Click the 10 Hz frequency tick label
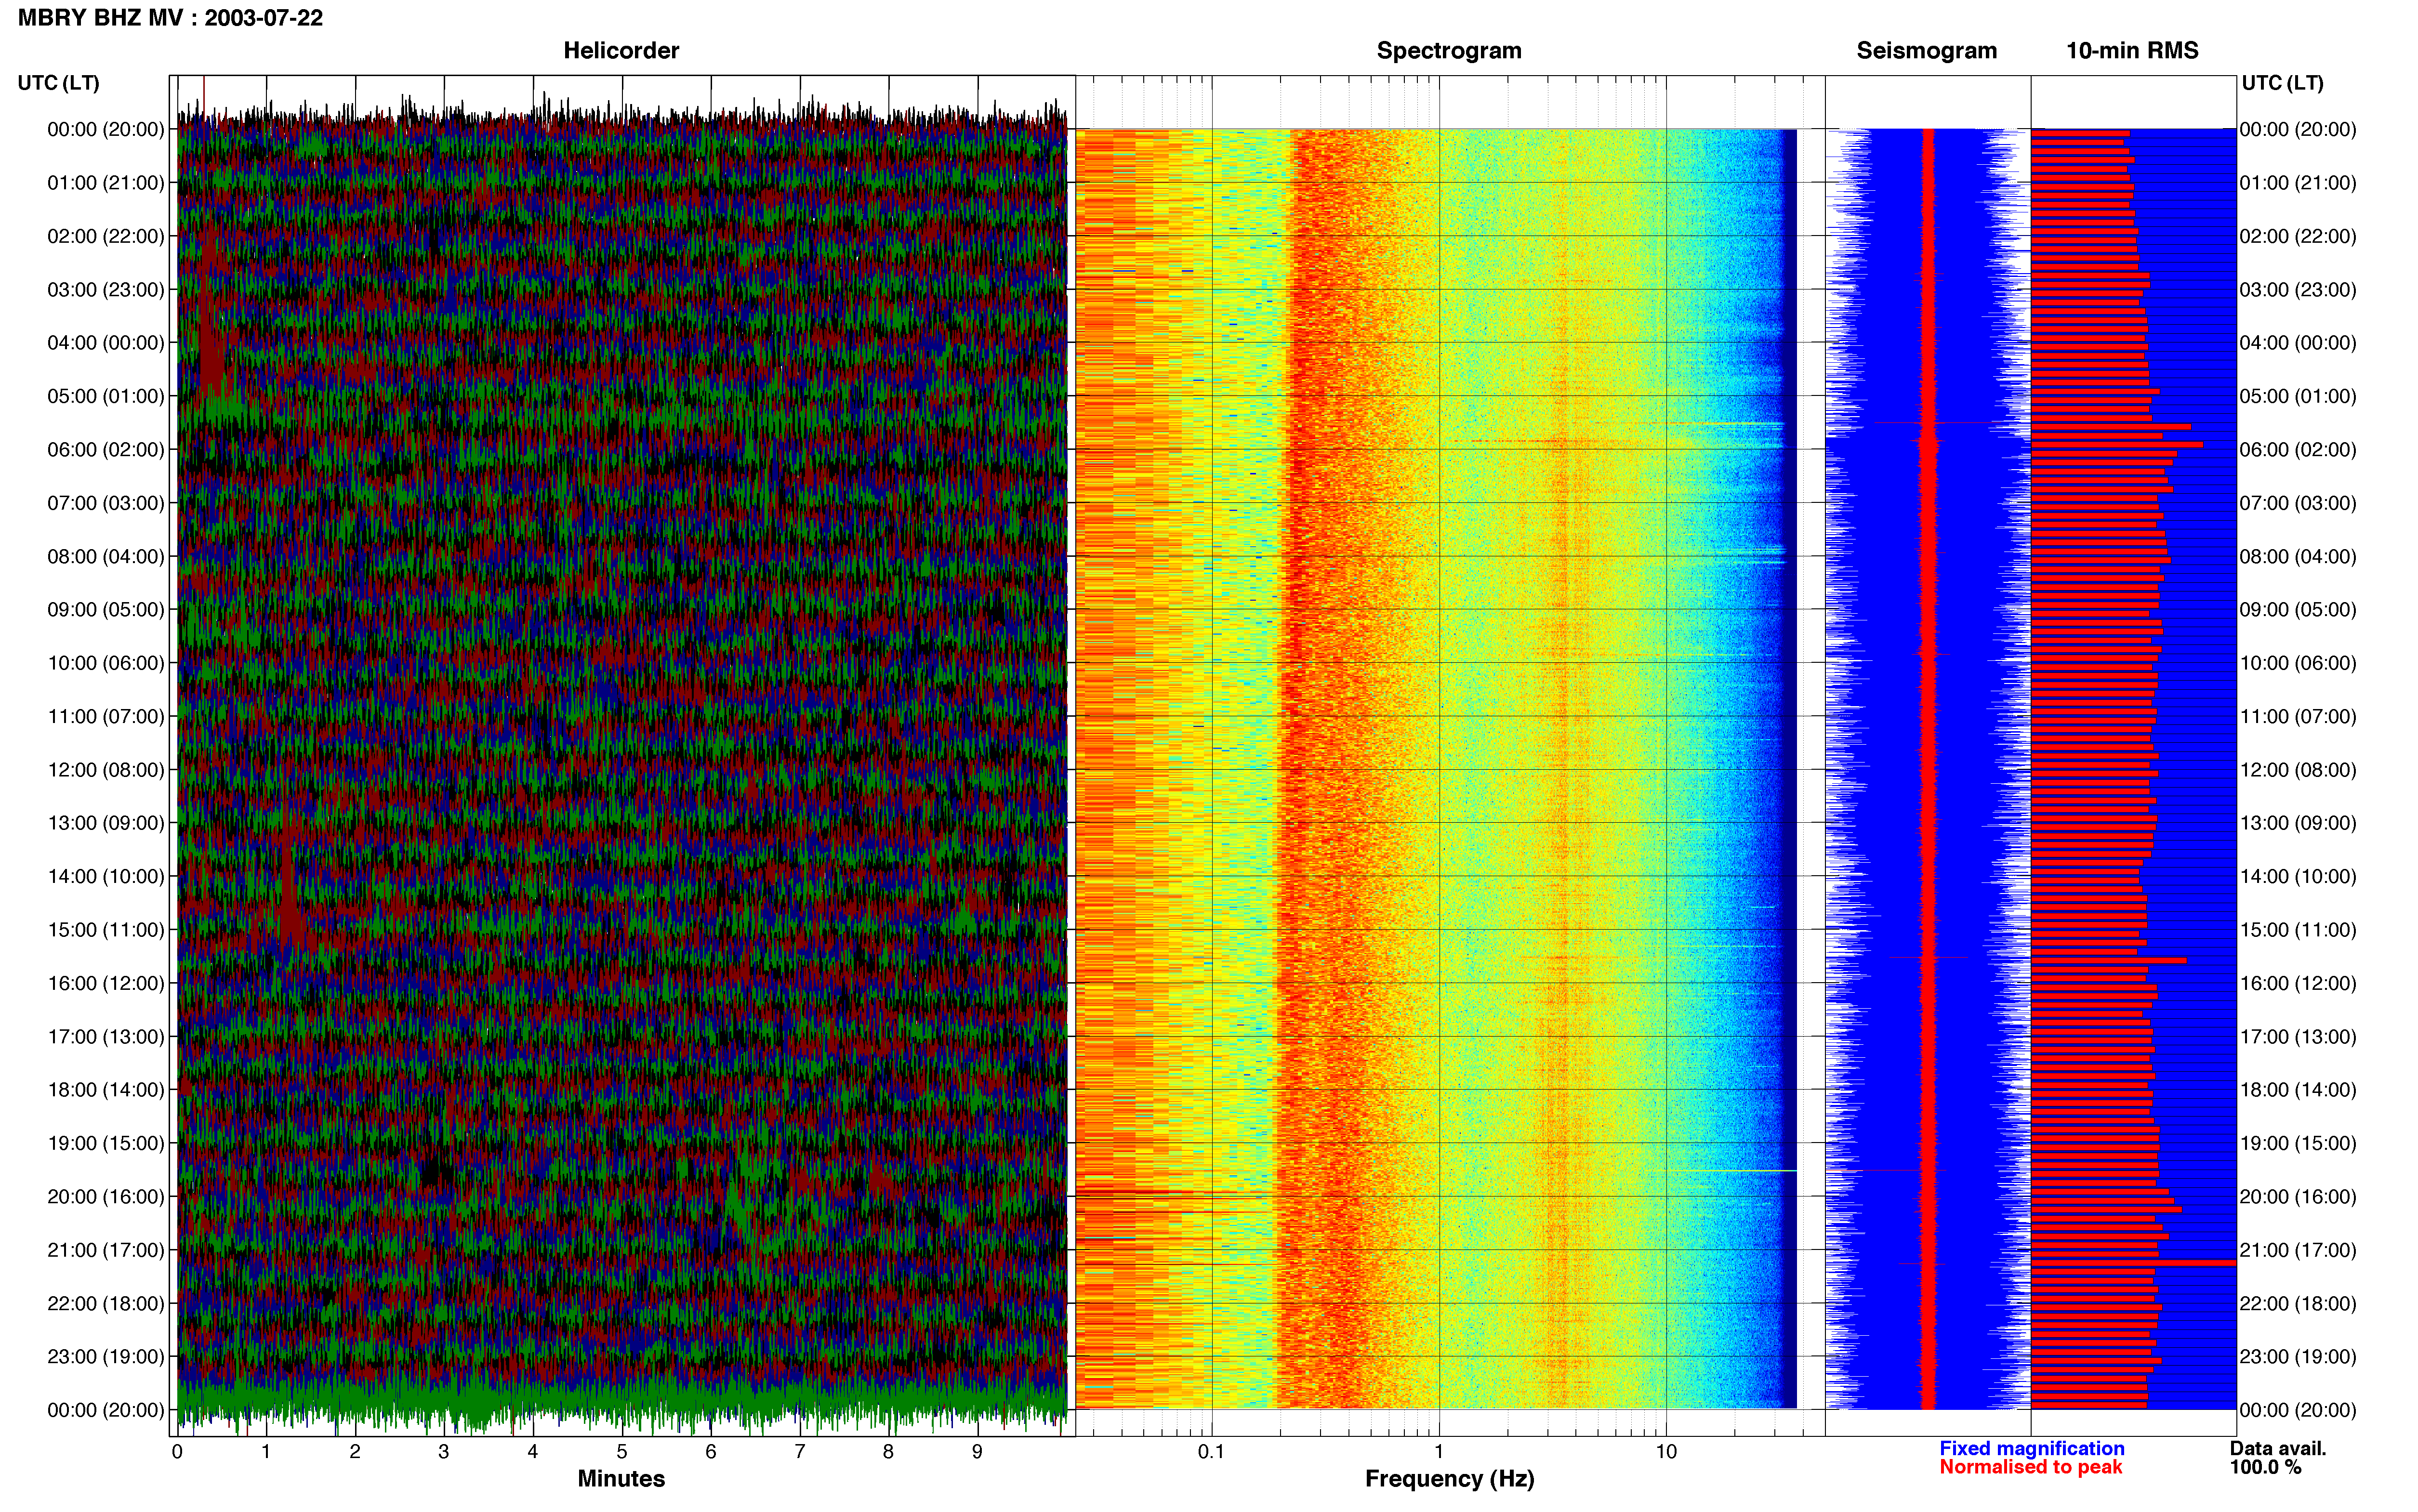The image size is (2418, 1512). pyautogui.click(x=1666, y=1452)
